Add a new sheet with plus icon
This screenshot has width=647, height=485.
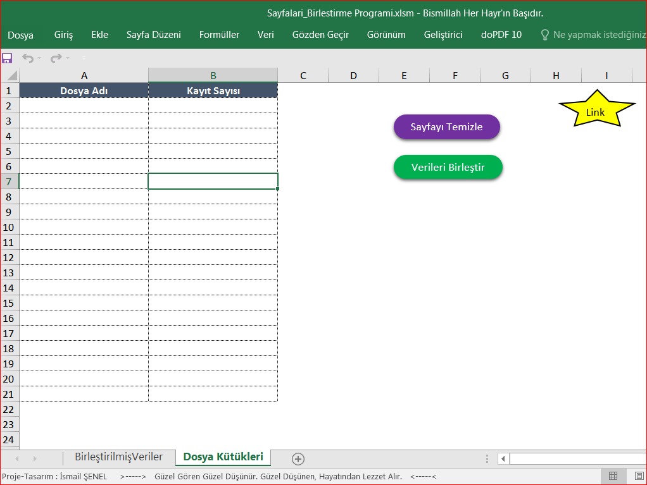click(298, 458)
